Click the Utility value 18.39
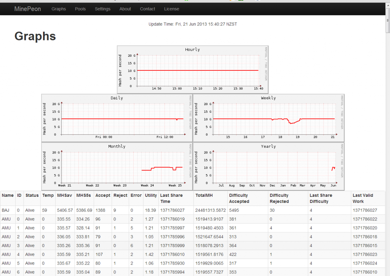This screenshot has height=276, width=390. coord(150,211)
